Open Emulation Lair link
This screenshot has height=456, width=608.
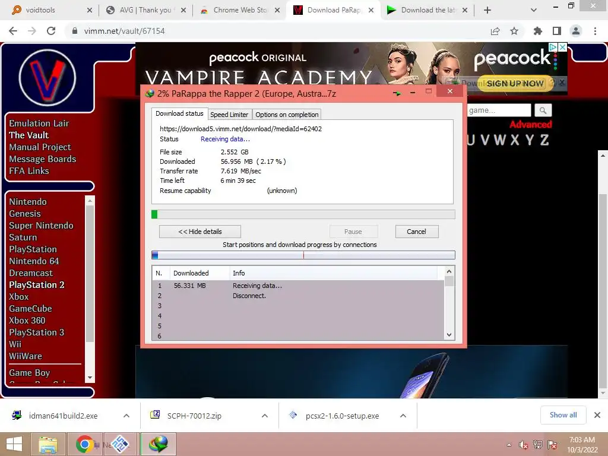[39, 123]
